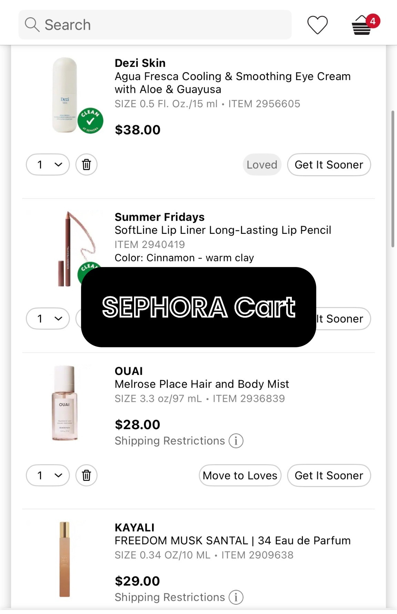Open Shipping Restrictions info for OUAI mist
The height and width of the screenshot is (614, 397).
pos(236,440)
